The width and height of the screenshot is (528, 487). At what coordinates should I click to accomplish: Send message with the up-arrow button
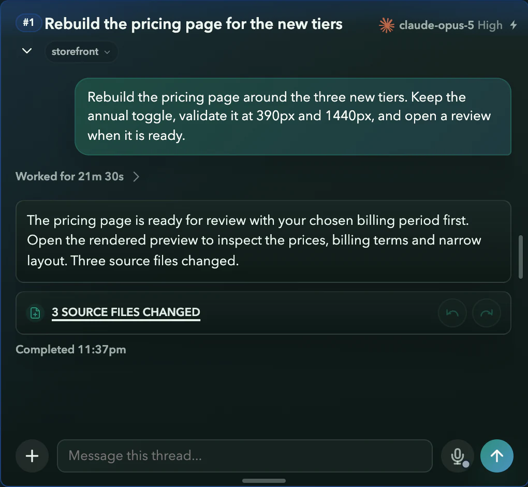click(497, 456)
